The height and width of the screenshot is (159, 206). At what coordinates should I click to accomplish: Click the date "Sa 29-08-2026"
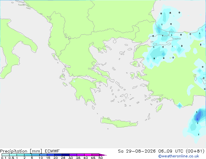pos(137,151)
